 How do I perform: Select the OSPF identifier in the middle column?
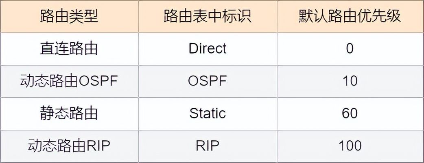pyautogui.click(x=208, y=81)
